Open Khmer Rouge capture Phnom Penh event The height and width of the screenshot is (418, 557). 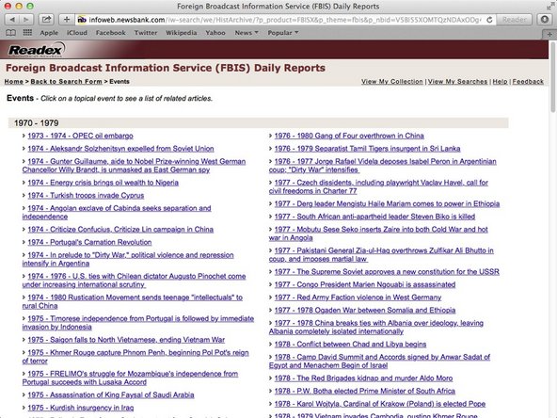135,357
